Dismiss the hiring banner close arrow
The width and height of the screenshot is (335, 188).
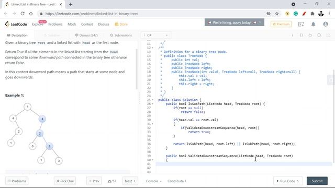click(x=260, y=22)
